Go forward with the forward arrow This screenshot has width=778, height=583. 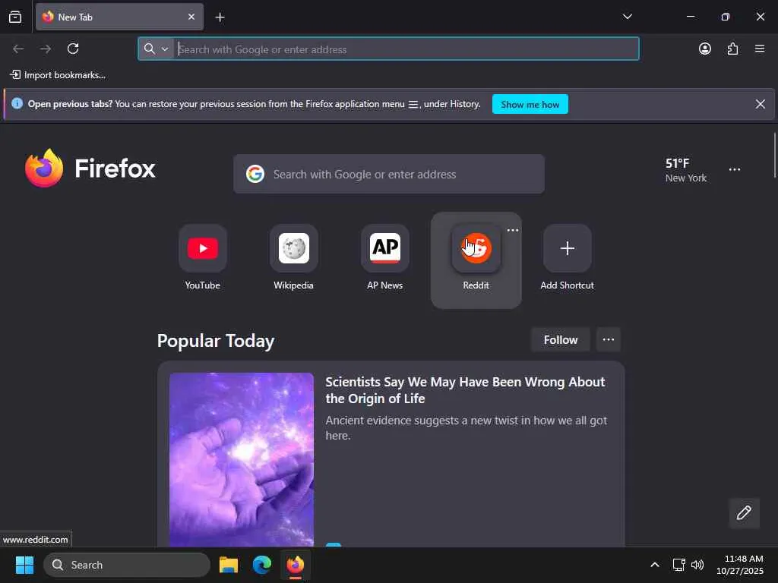click(x=46, y=49)
